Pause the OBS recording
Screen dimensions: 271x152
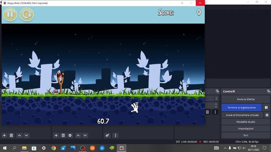coord(266,108)
